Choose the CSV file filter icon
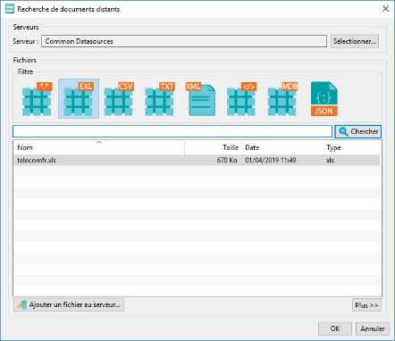The width and height of the screenshot is (395, 341). 119,99
